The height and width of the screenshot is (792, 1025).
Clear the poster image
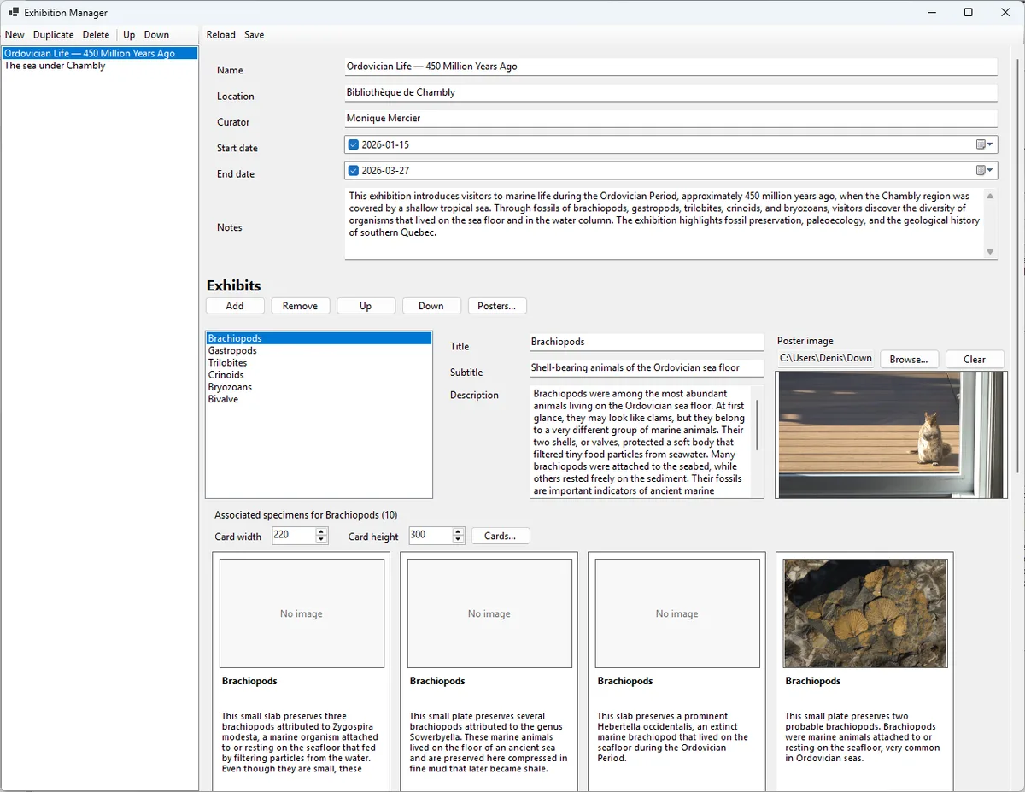click(975, 360)
